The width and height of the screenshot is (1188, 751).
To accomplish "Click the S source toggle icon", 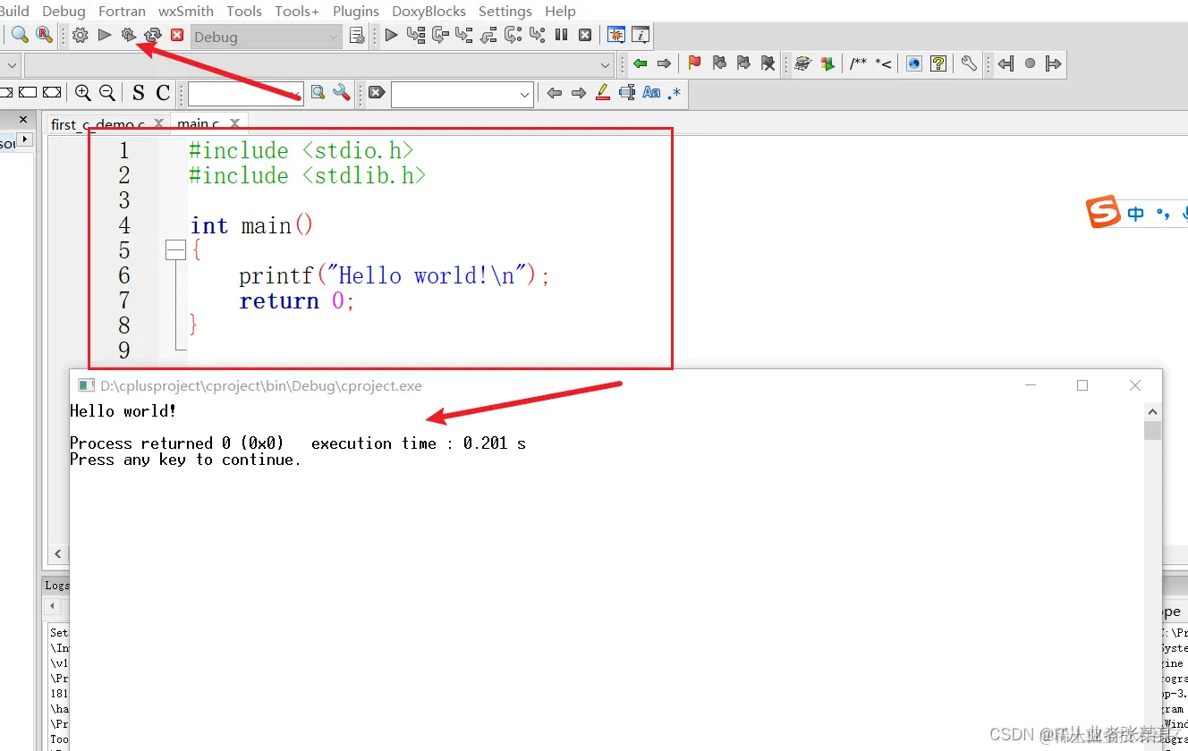I will coord(138,92).
